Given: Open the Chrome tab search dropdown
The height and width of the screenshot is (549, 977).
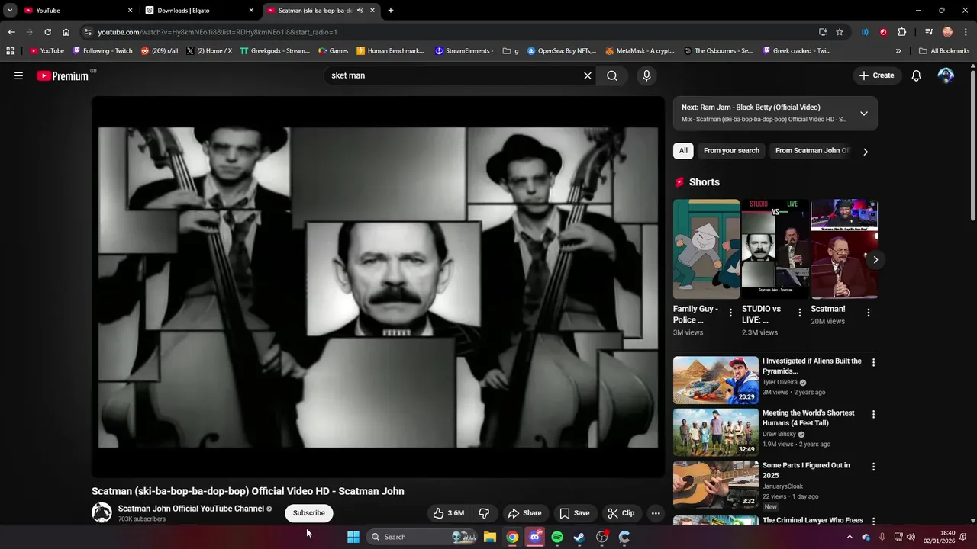Looking at the screenshot, I should tap(10, 11).
